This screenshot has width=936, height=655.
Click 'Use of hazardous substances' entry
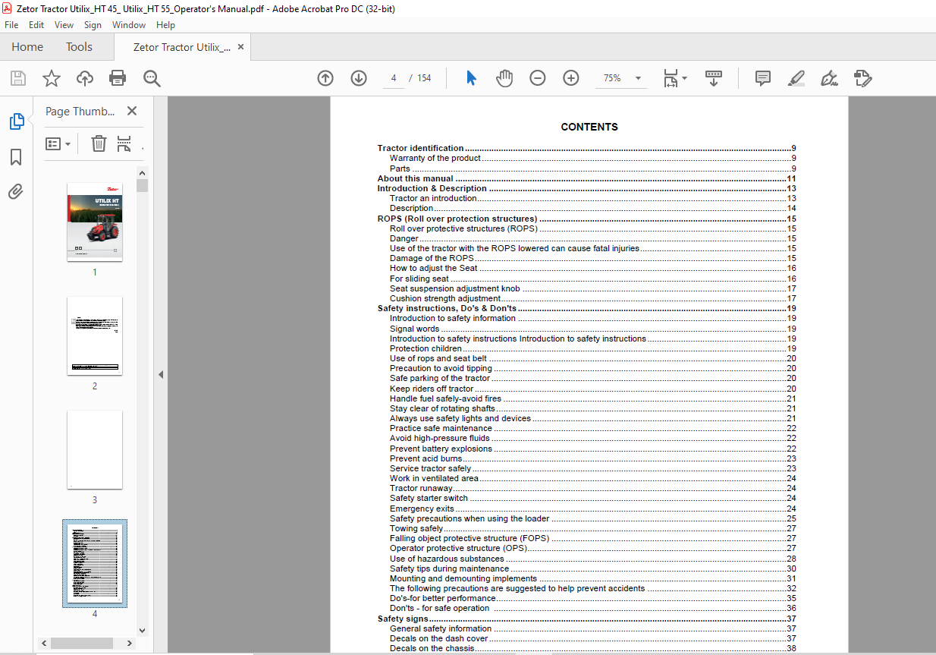point(592,559)
